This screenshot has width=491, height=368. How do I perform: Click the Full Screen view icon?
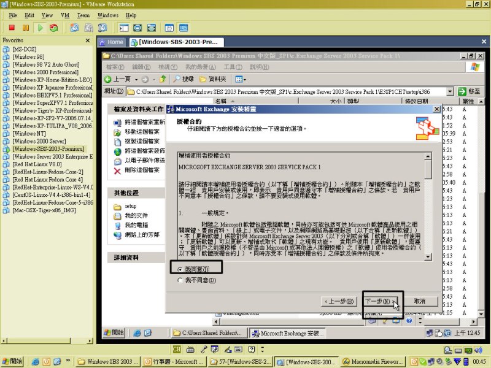tap(137, 28)
